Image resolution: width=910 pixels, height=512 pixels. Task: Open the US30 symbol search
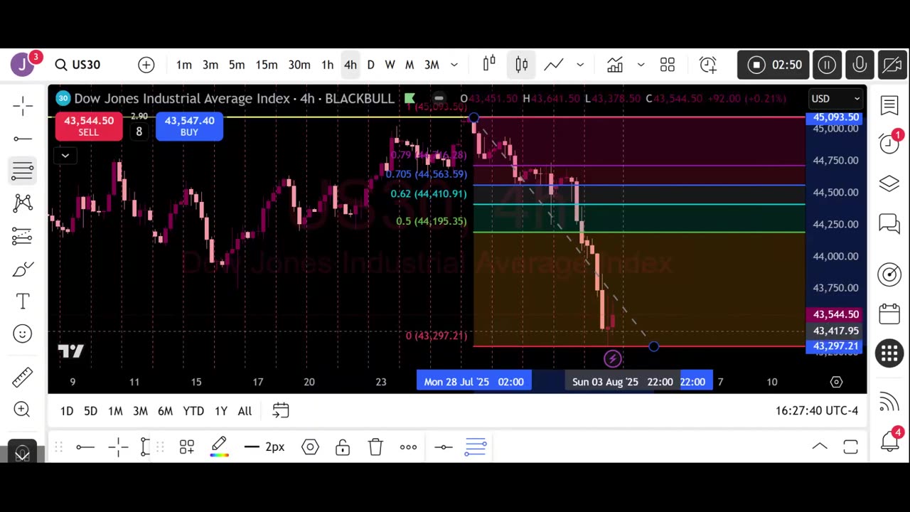pyautogui.click(x=78, y=65)
